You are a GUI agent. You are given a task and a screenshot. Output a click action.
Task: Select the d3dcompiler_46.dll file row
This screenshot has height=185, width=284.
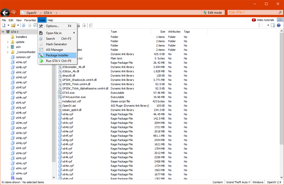[x=74, y=67]
